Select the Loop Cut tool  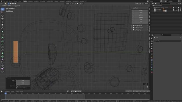(x=3, y=47)
